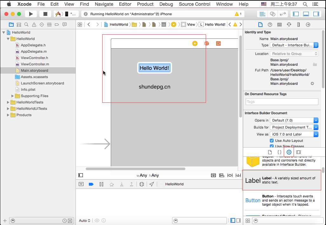This screenshot has height=225, width=326.
Task: Click the First Responder cube icon
Action: coord(206,43)
